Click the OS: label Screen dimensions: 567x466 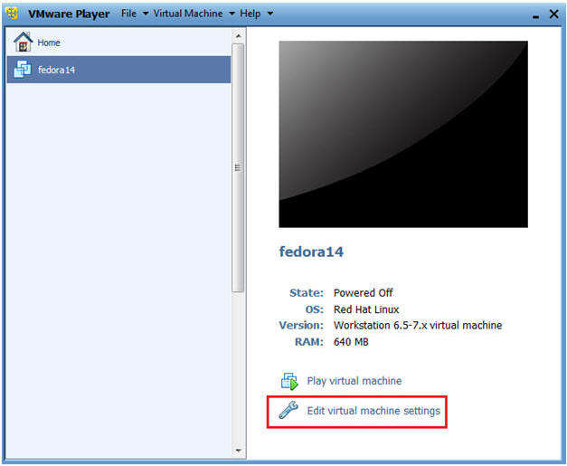[315, 309]
